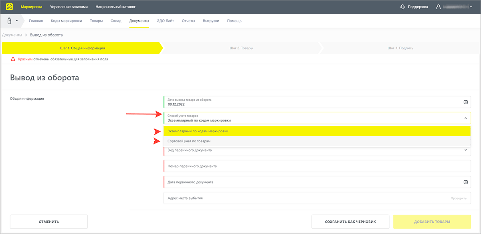Screen dimensions: 481x234
Task: Click the red warning triangle icon
Action: [x=13, y=59]
